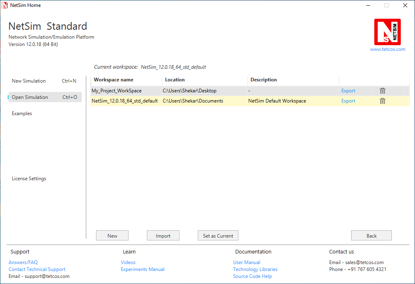
Task: Export the NetSim_12.0.18_64_std_default workspace
Action: (348, 100)
